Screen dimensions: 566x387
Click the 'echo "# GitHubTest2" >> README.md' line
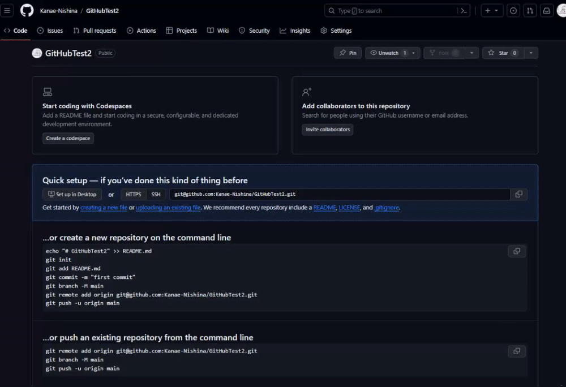(98, 251)
